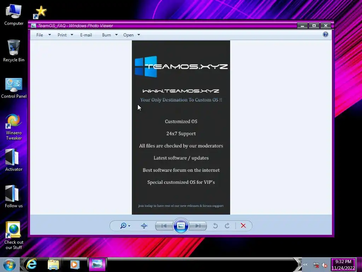This screenshot has height=272, width=362.
Task: Expand the zoom dropdown arrow
Action: pyautogui.click(x=129, y=226)
